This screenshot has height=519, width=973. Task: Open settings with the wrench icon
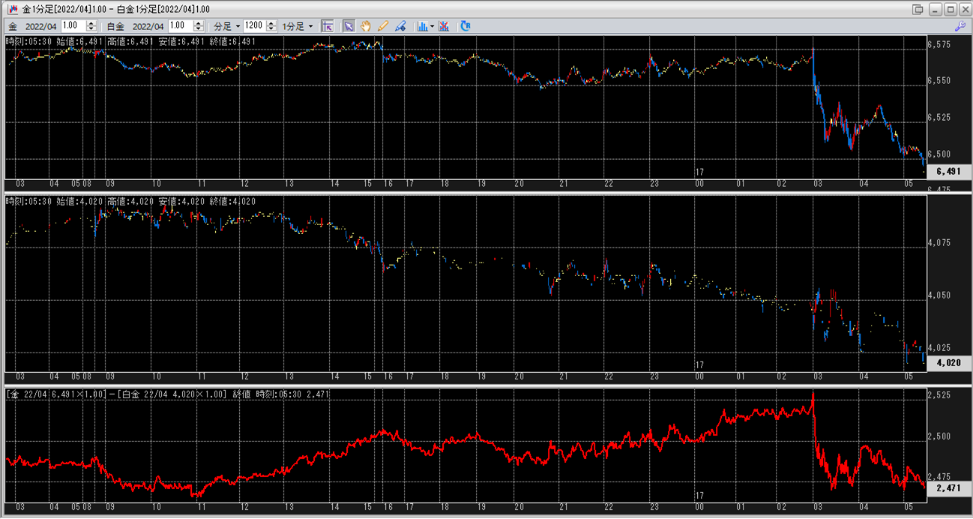pos(960,26)
